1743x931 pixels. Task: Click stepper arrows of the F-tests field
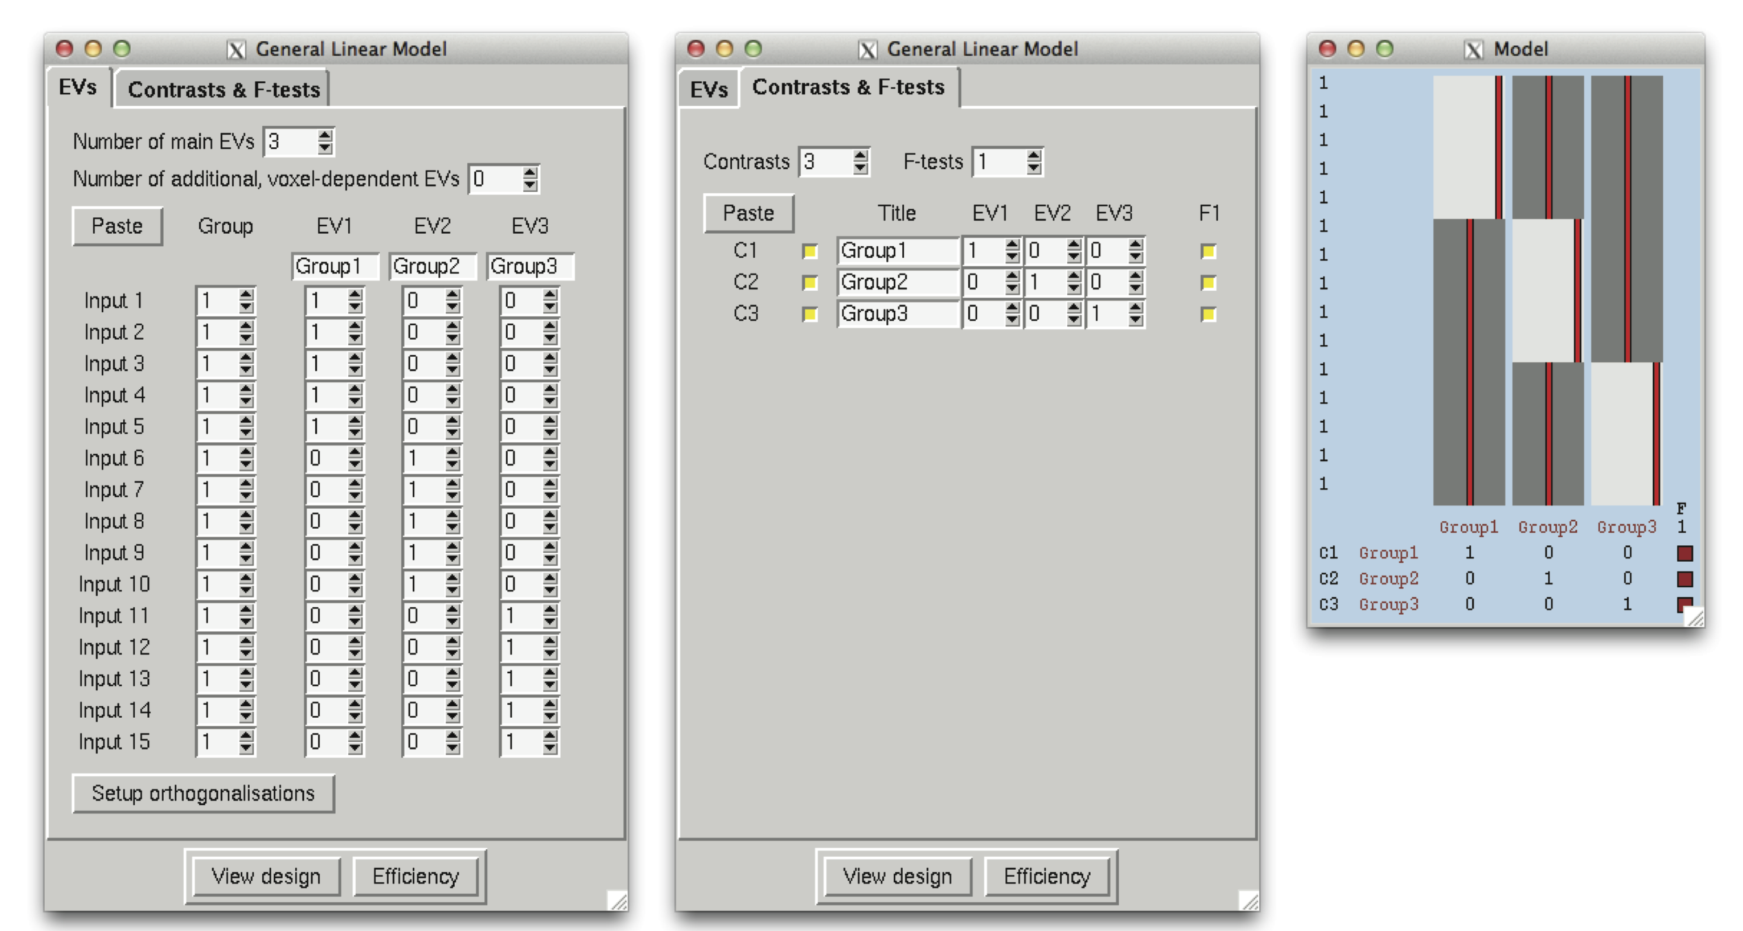tap(1033, 162)
